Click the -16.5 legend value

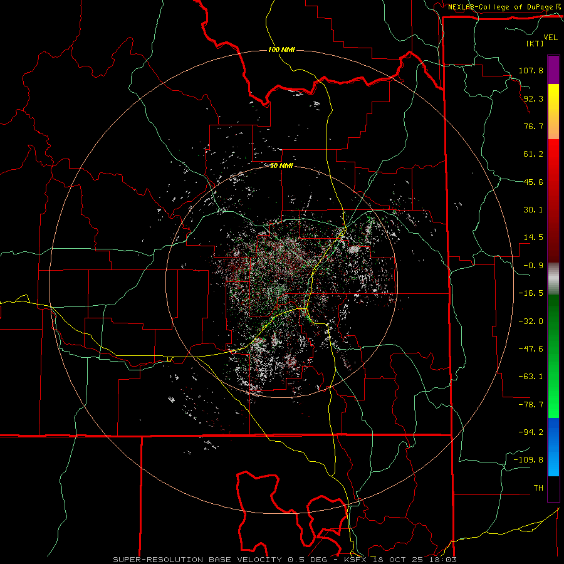(x=531, y=293)
